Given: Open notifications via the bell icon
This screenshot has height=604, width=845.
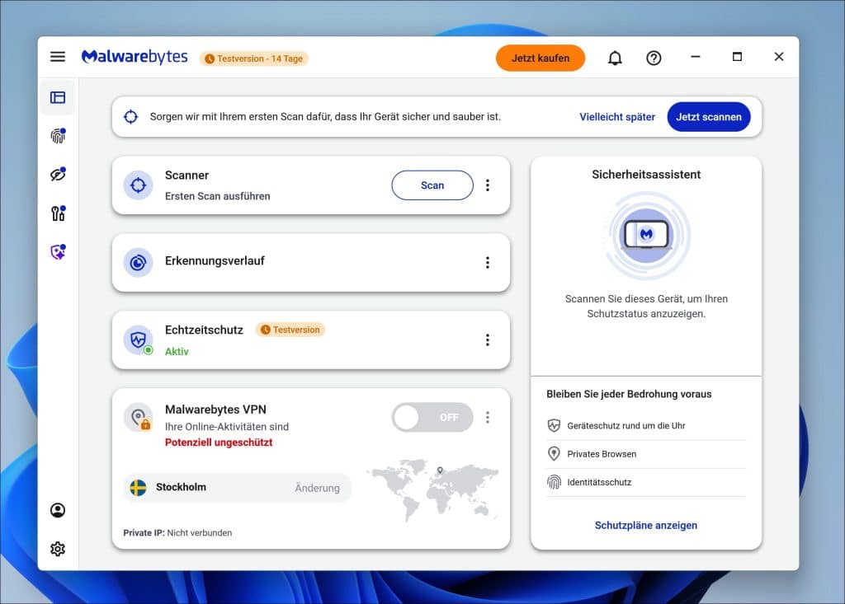Looking at the screenshot, I should [615, 58].
